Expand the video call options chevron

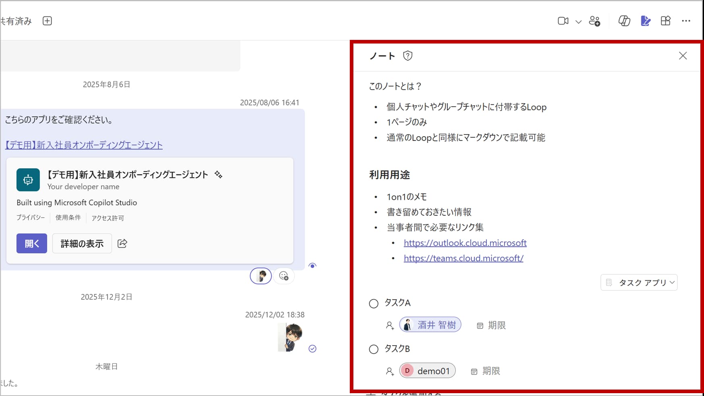click(x=578, y=22)
